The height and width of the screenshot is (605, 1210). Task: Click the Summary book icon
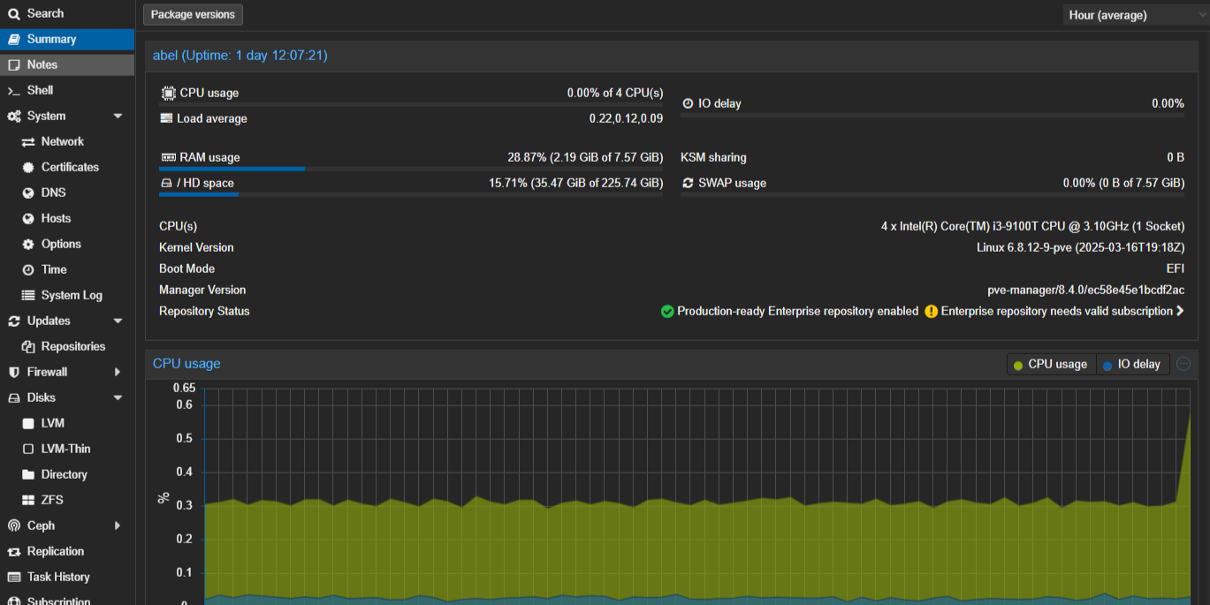point(13,39)
